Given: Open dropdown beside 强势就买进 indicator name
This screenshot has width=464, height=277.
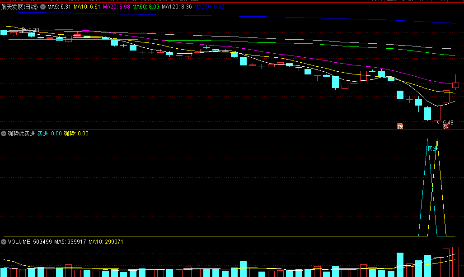Looking at the screenshot, I should [x=4, y=134].
